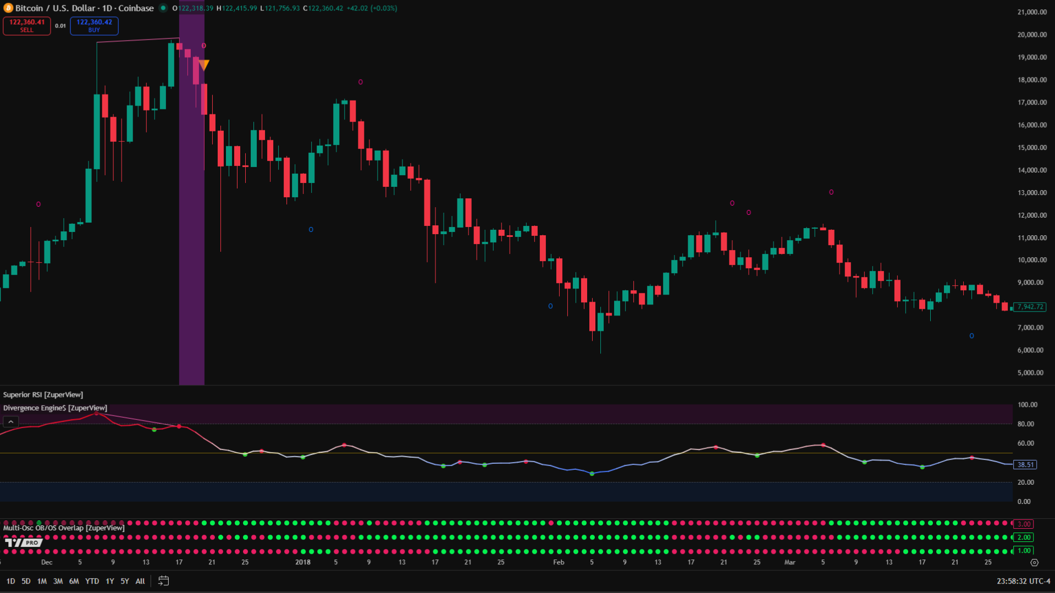Click the green market status dot
This screenshot has height=593, width=1055.
pos(163,8)
